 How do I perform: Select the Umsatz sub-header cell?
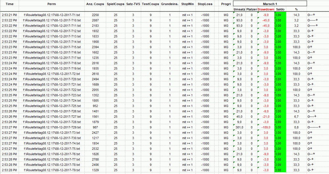click(x=240, y=10)
